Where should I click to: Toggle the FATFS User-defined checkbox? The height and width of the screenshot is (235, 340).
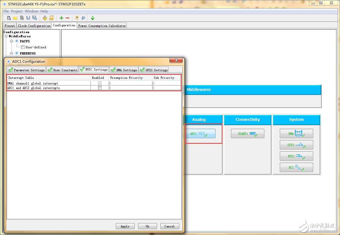click(x=23, y=47)
